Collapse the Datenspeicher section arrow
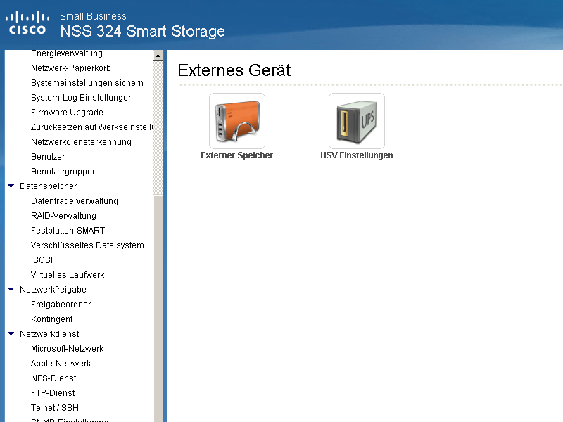 (11, 186)
